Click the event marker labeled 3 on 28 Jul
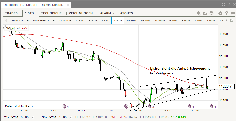 point(151,107)
